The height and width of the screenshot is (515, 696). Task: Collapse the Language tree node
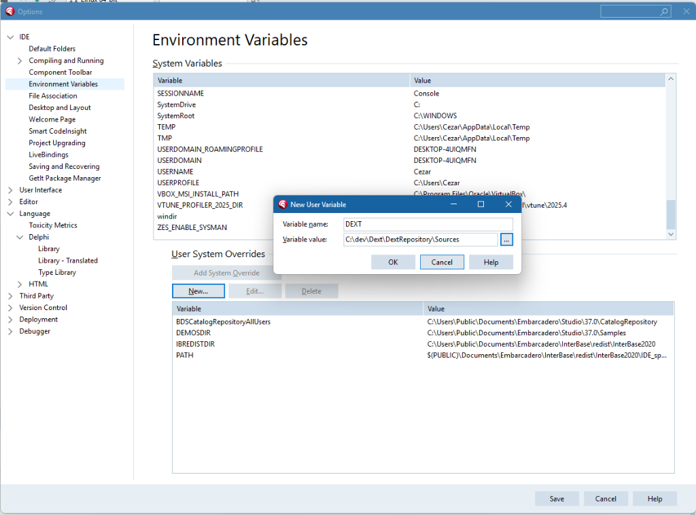click(10, 214)
